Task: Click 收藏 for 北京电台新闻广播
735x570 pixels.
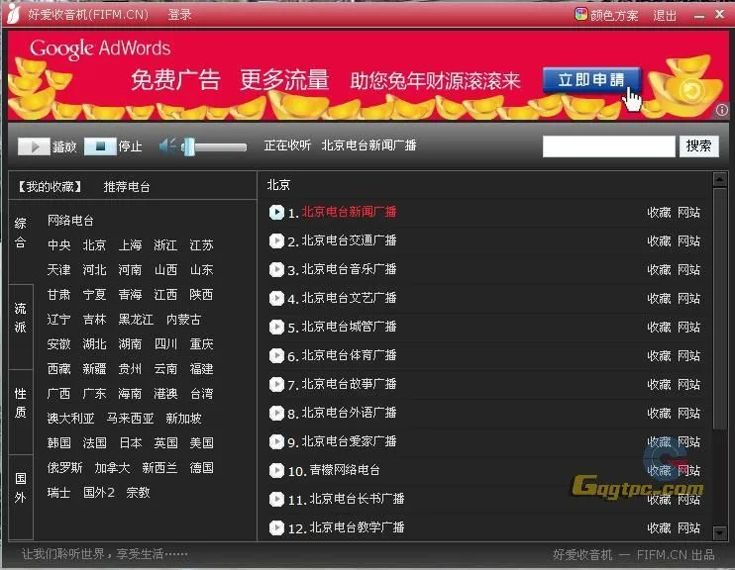Action: click(659, 213)
